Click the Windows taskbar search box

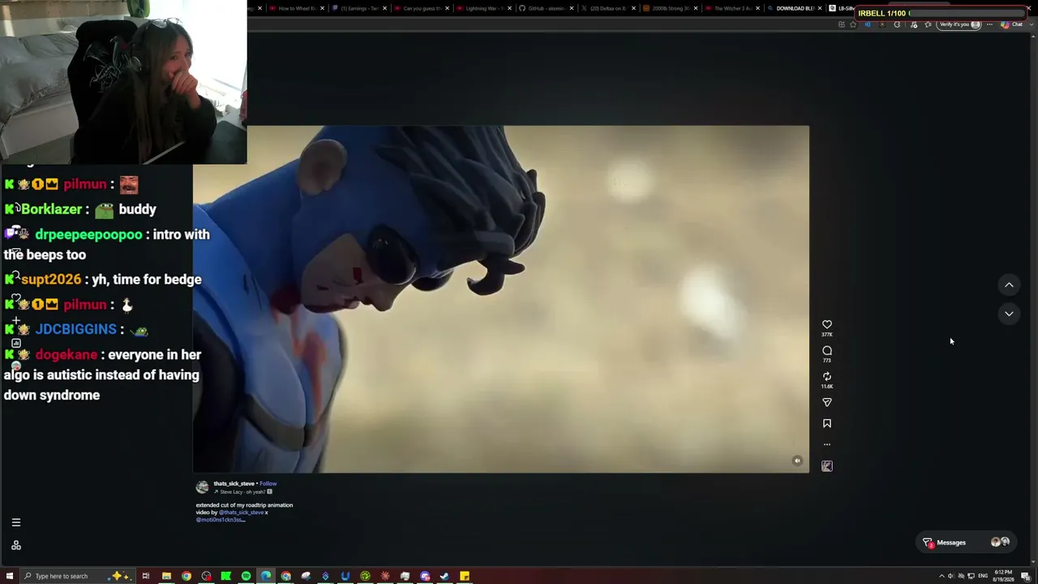point(77,576)
